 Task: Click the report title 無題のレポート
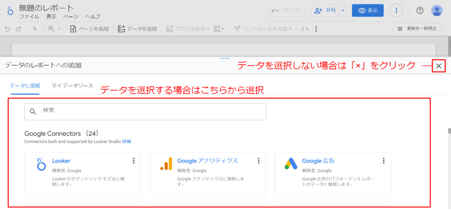click(x=46, y=8)
